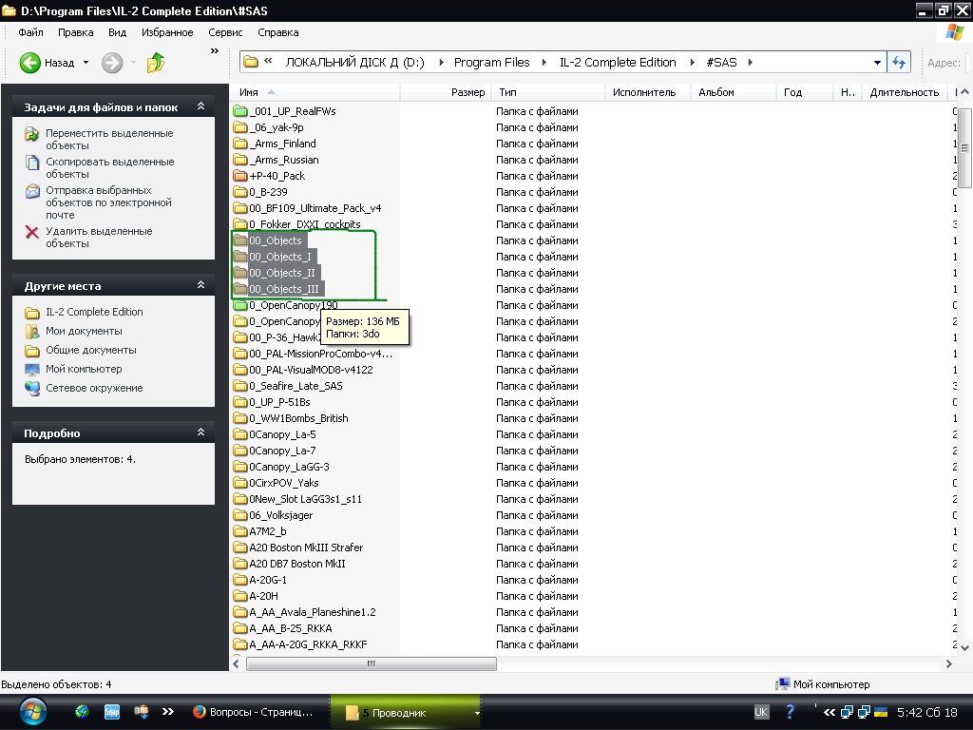Open IL-2 Complete Edition in Другие места
The height and width of the screenshot is (730, 973).
pyautogui.click(x=94, y=312)
